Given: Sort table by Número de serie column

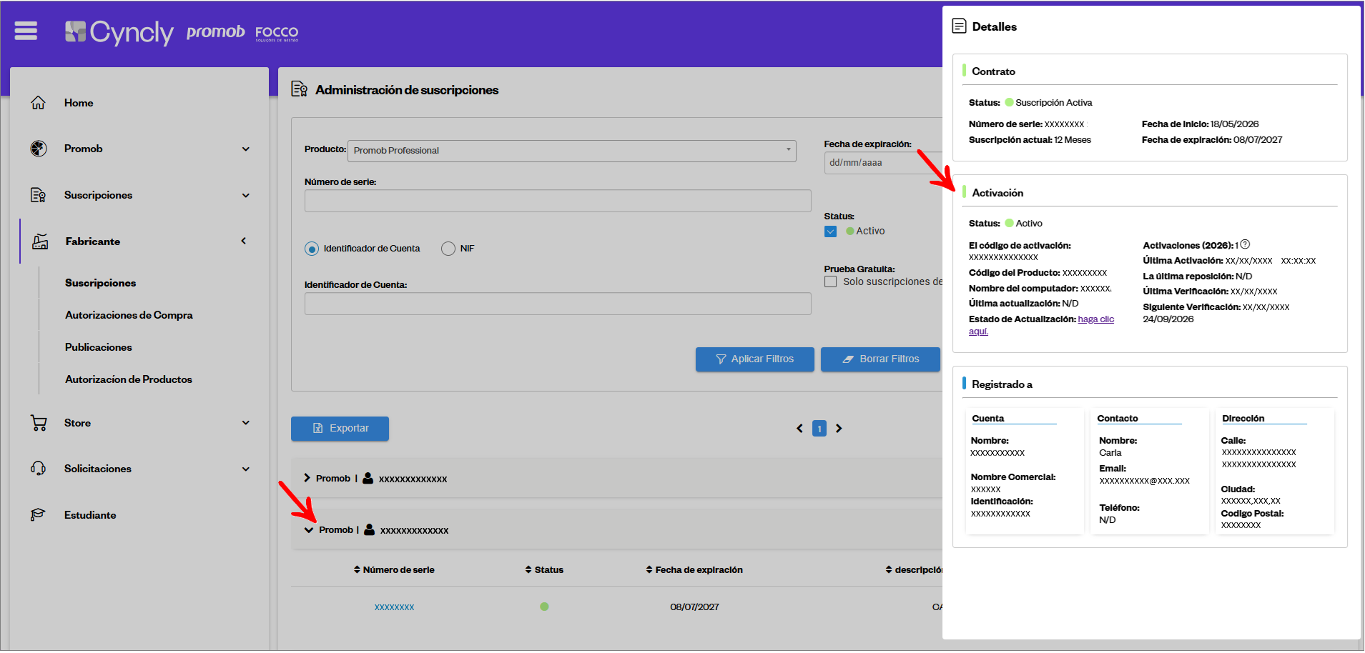Looking at the screenshot, I should (394, 570).
